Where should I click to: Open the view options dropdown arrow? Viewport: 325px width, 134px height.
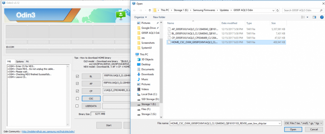pos(307,17)
